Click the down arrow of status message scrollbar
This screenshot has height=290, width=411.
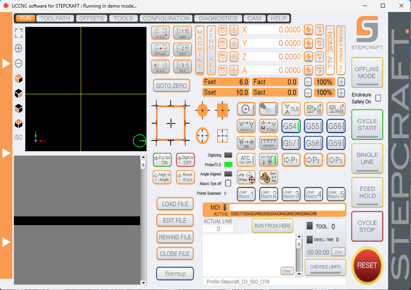pos(299,274)
